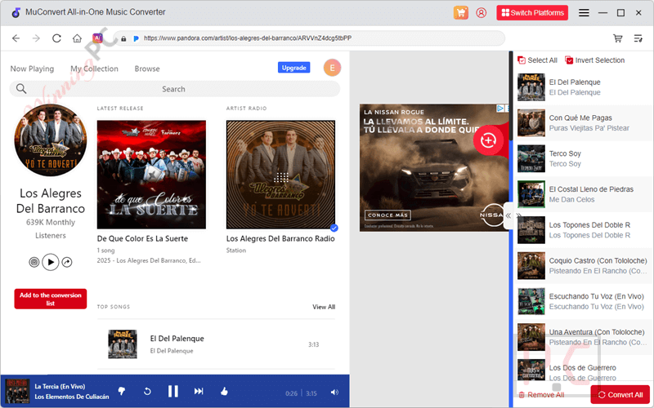Select Terco Soy in conversion list
654x408 pixels.
[x=584, y=158]
